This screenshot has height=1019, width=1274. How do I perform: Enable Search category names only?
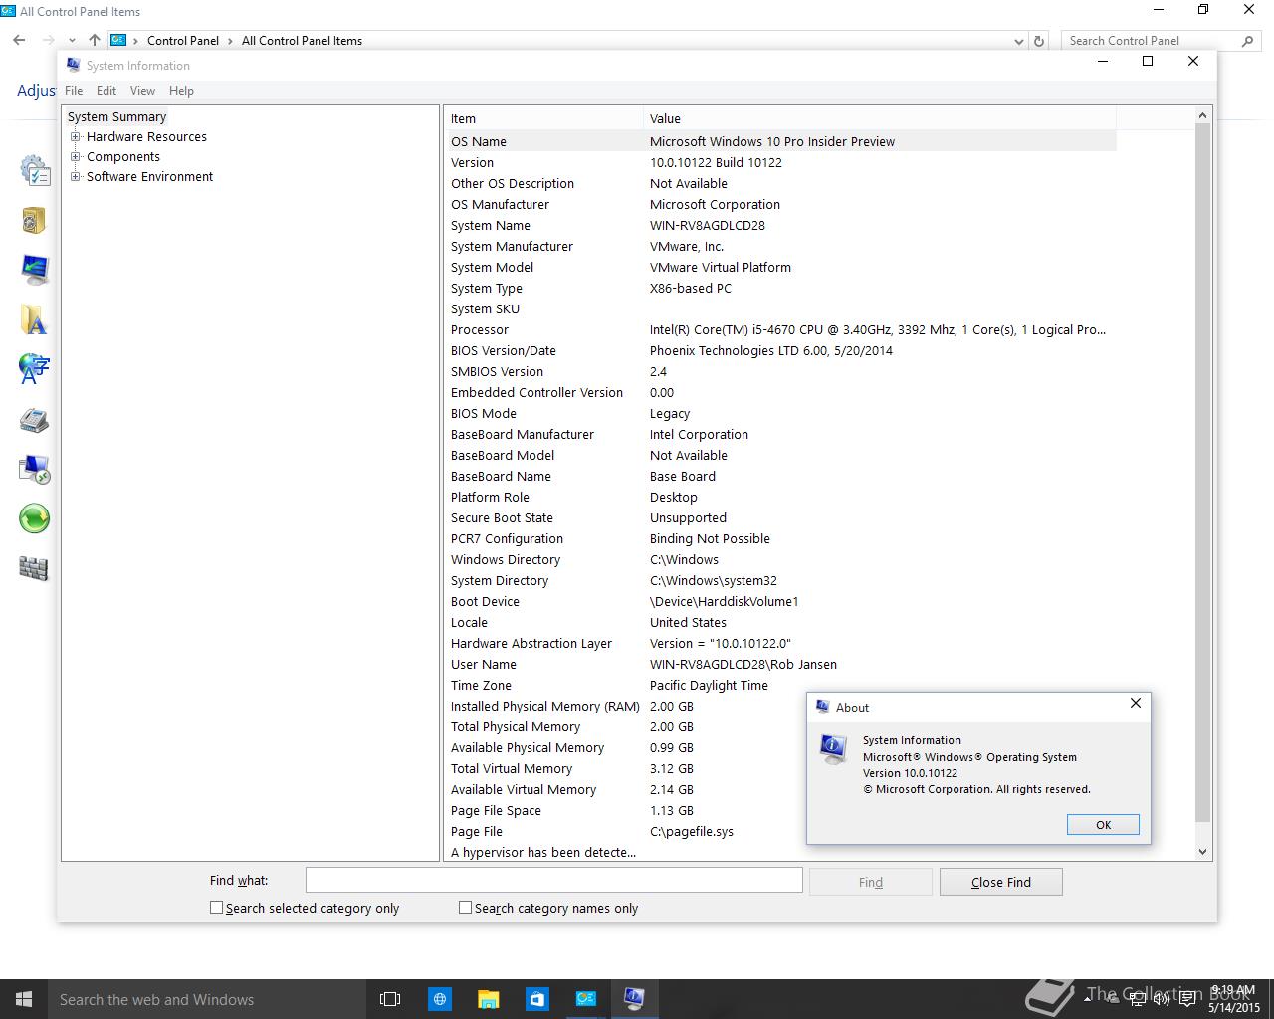pos(465,908)
